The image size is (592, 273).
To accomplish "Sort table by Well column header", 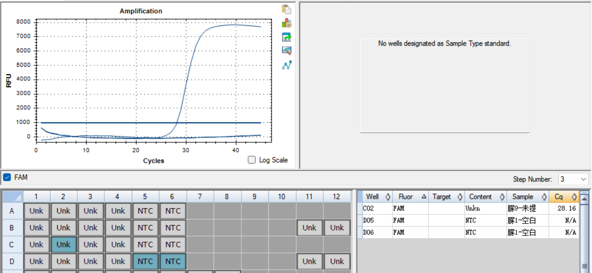I will (x=378, y=197).
